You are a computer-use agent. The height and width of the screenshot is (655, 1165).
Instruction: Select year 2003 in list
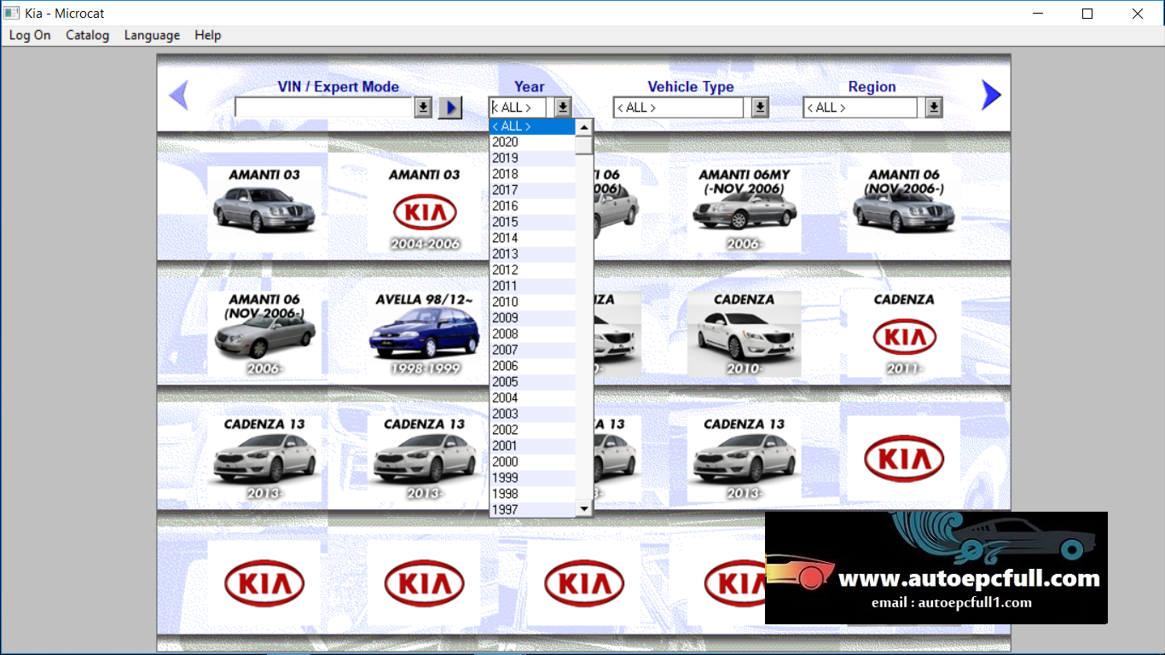pos(532,414)
